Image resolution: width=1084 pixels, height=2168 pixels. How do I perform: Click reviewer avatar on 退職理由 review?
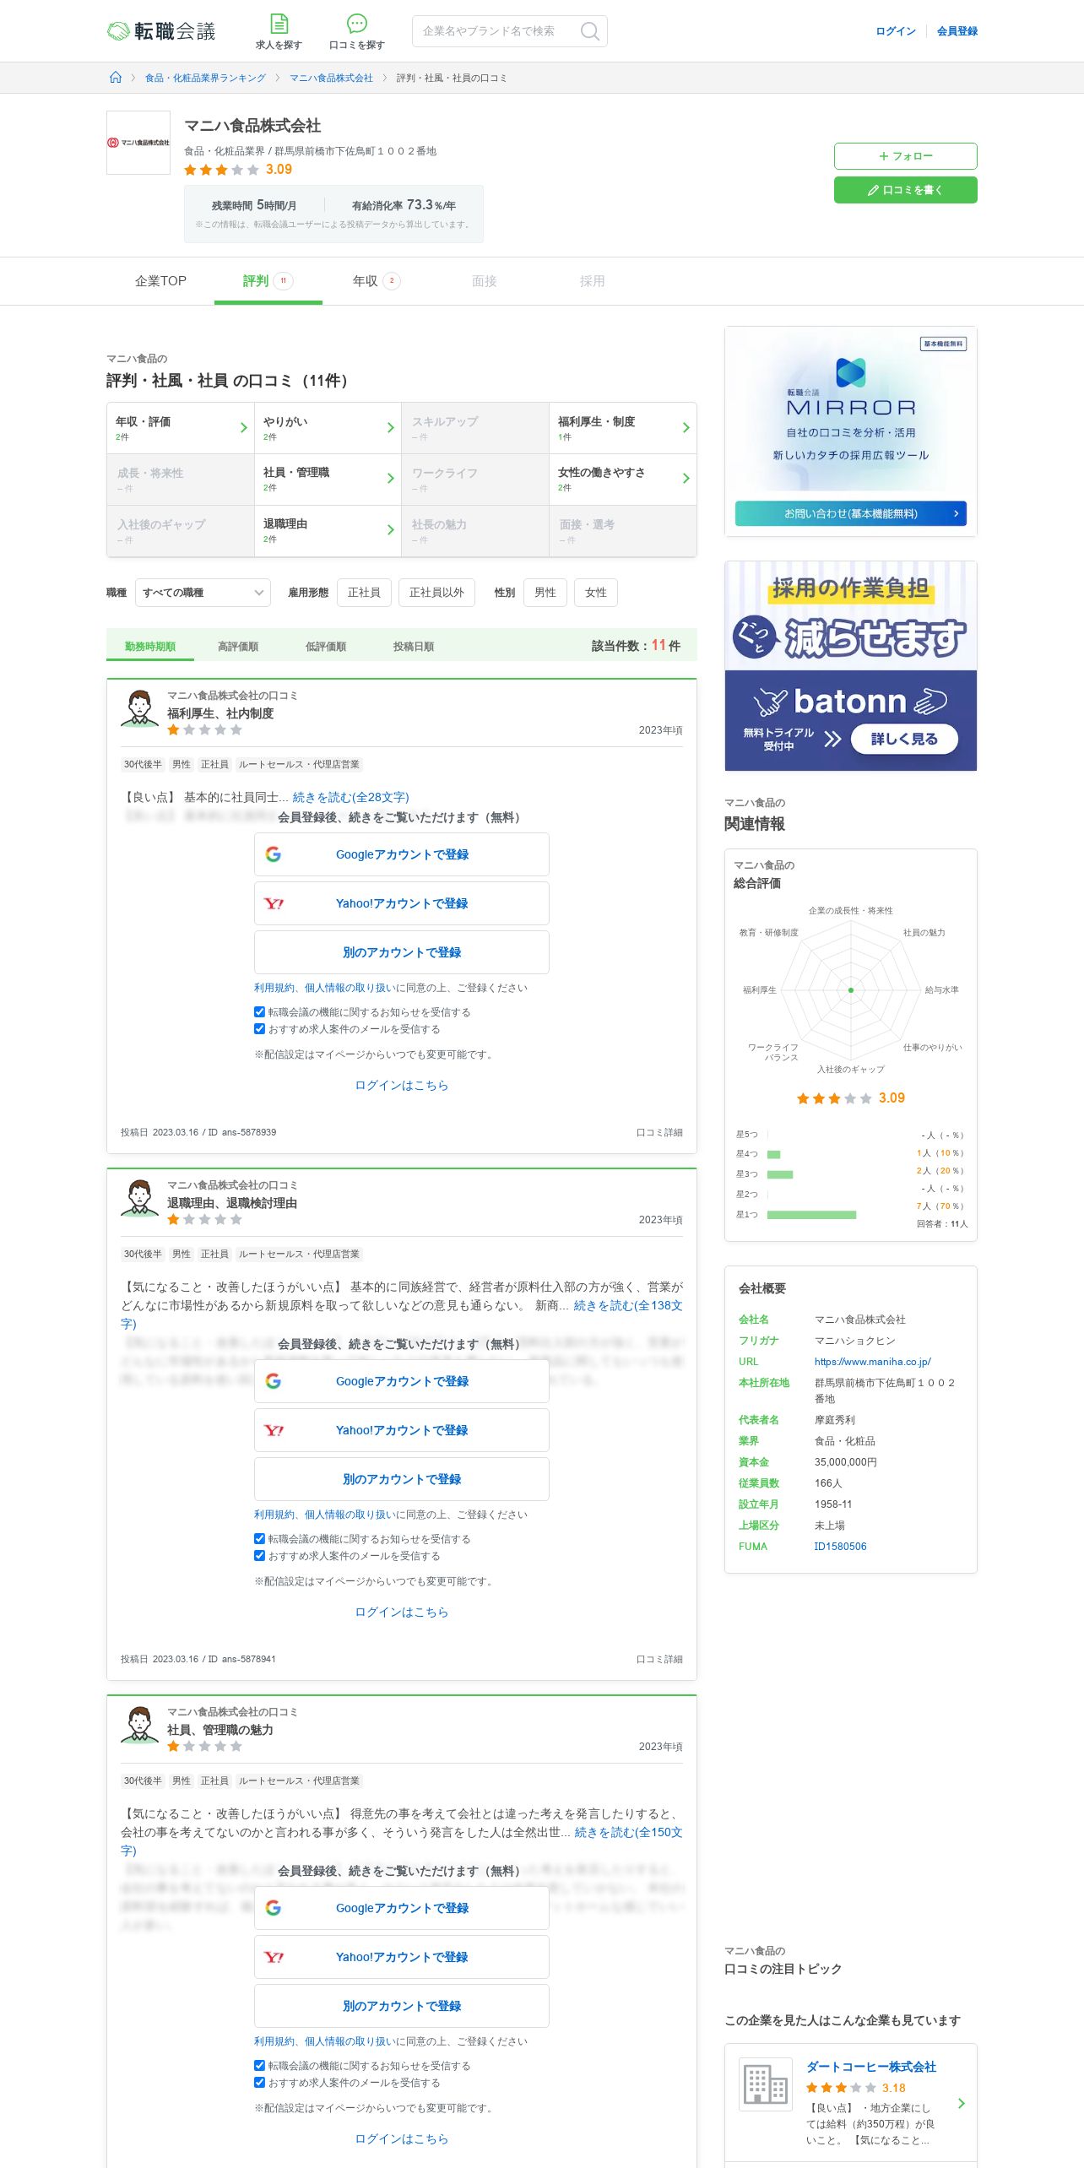coord(139,1198)
